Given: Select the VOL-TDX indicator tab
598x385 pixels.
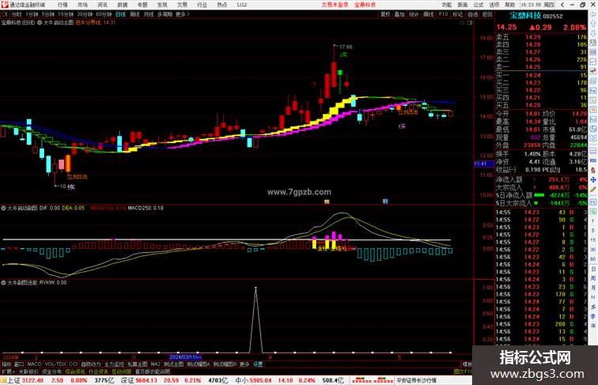Looking at the screenshot, I should 55,364.
